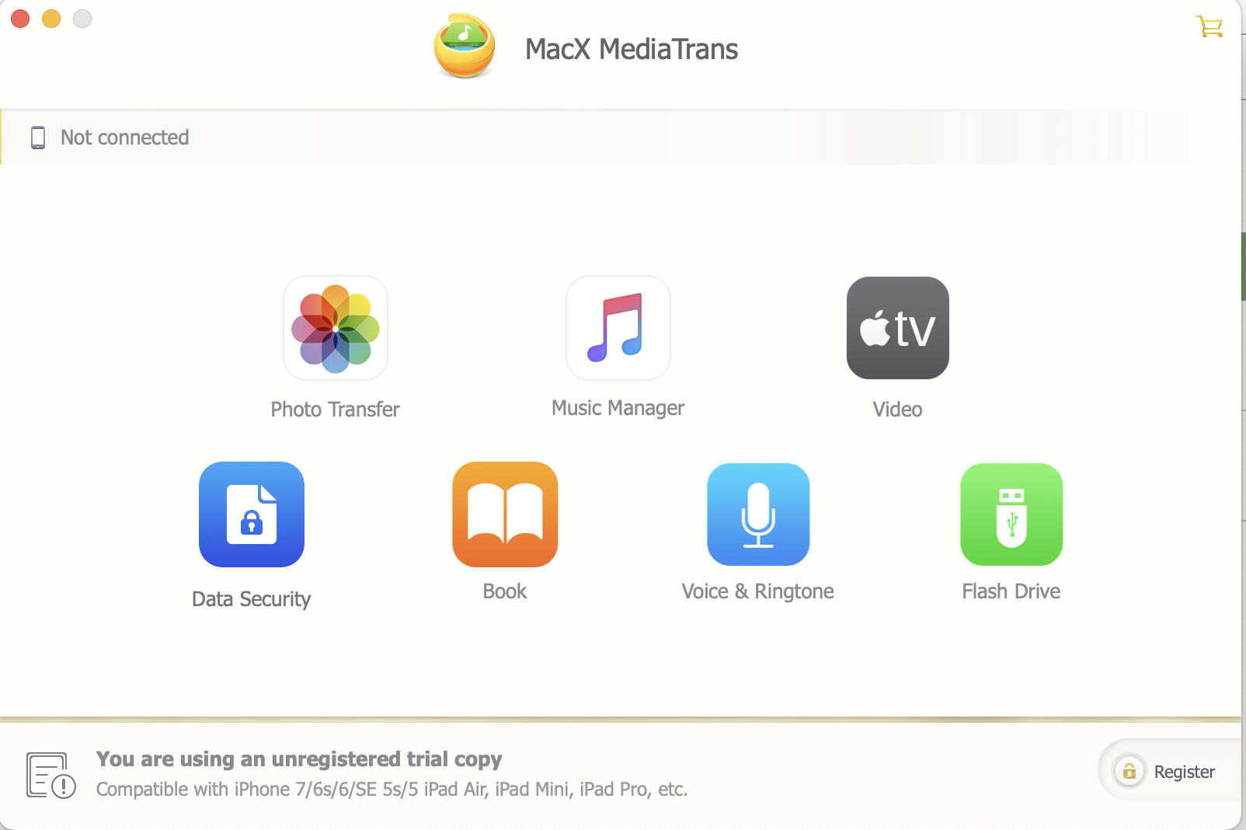
Task: Click the Photo Transfer label
Action: click(335, 410)
